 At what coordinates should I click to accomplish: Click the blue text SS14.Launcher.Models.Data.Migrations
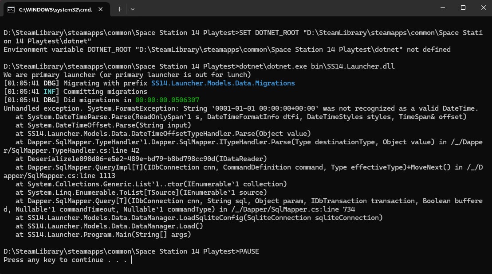223,83
